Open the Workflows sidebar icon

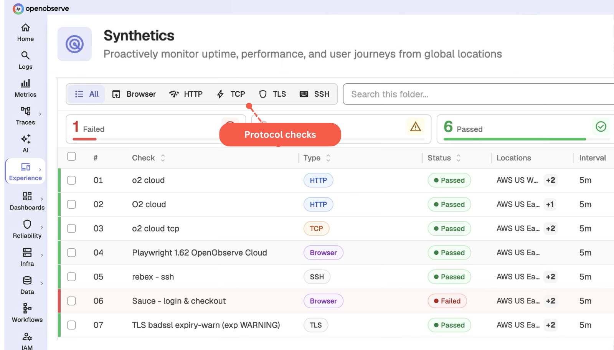click(27, 308)
